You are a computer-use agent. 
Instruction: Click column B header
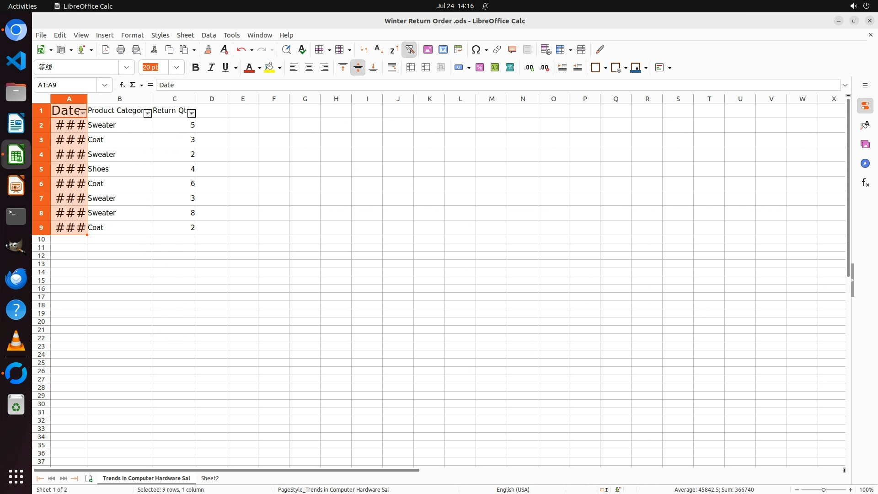click(119, 98)
